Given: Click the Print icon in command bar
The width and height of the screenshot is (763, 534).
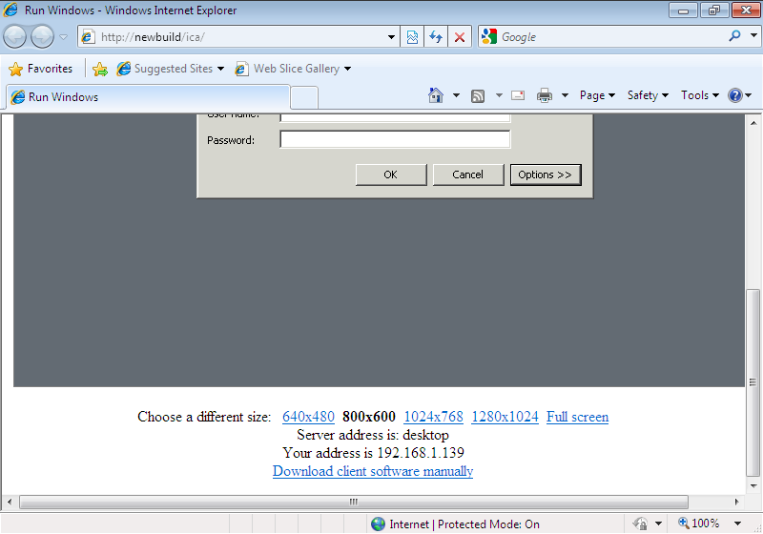Looking at the screenshot, I should [x=545, y=95].
